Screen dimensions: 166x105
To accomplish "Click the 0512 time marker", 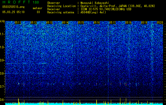I will [x=34, y=23].
